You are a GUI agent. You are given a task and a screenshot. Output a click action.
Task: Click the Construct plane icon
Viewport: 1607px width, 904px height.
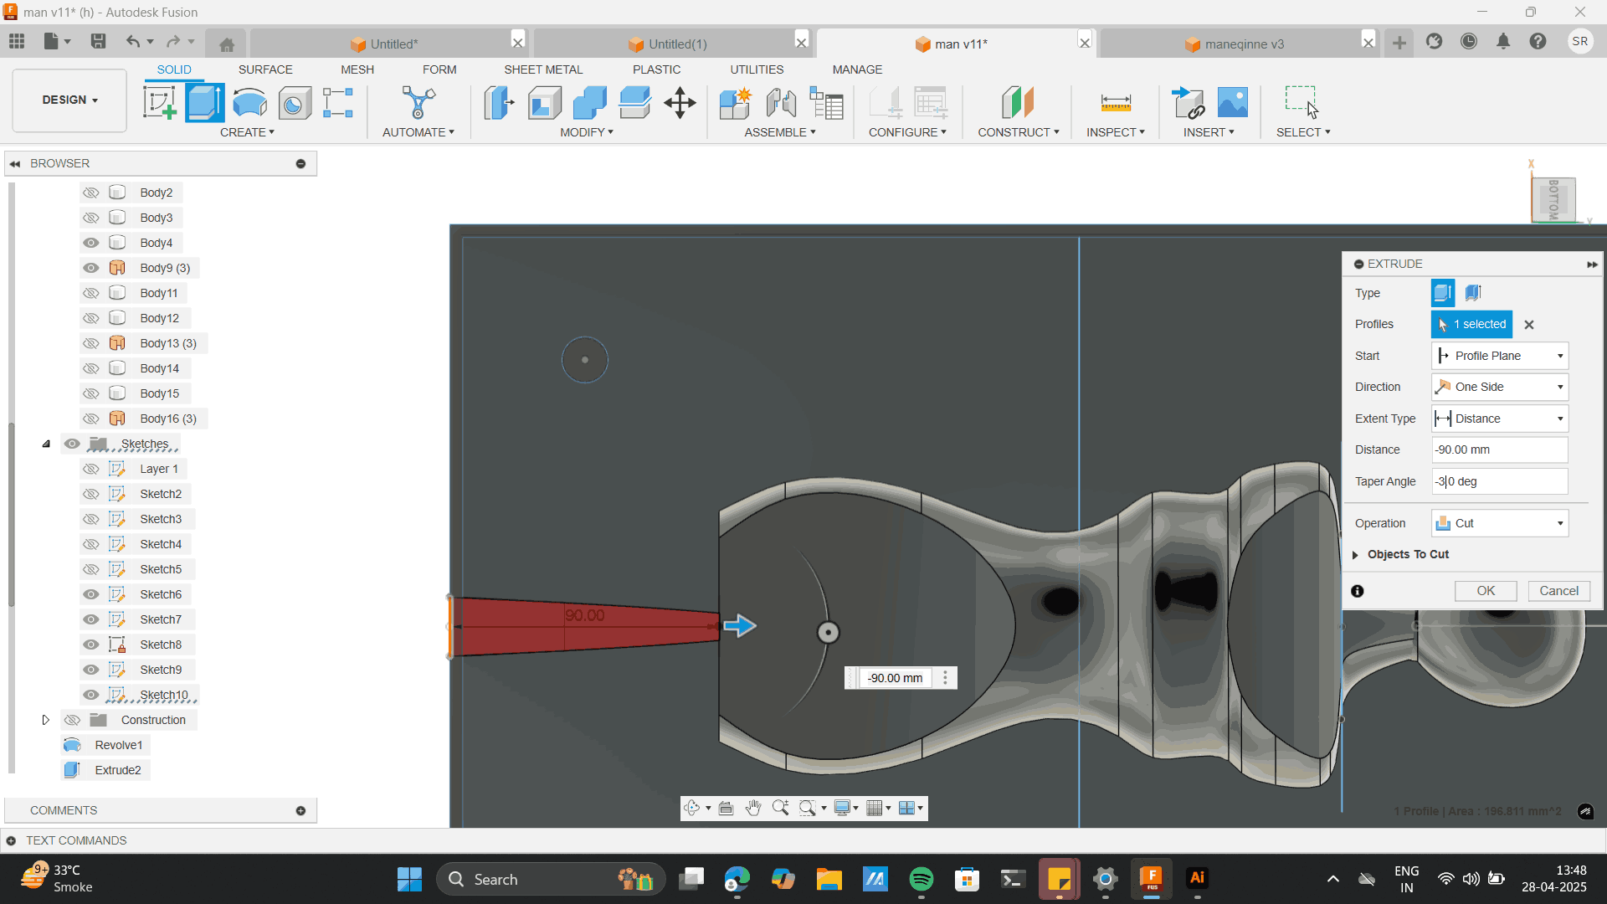point(1018,103)
